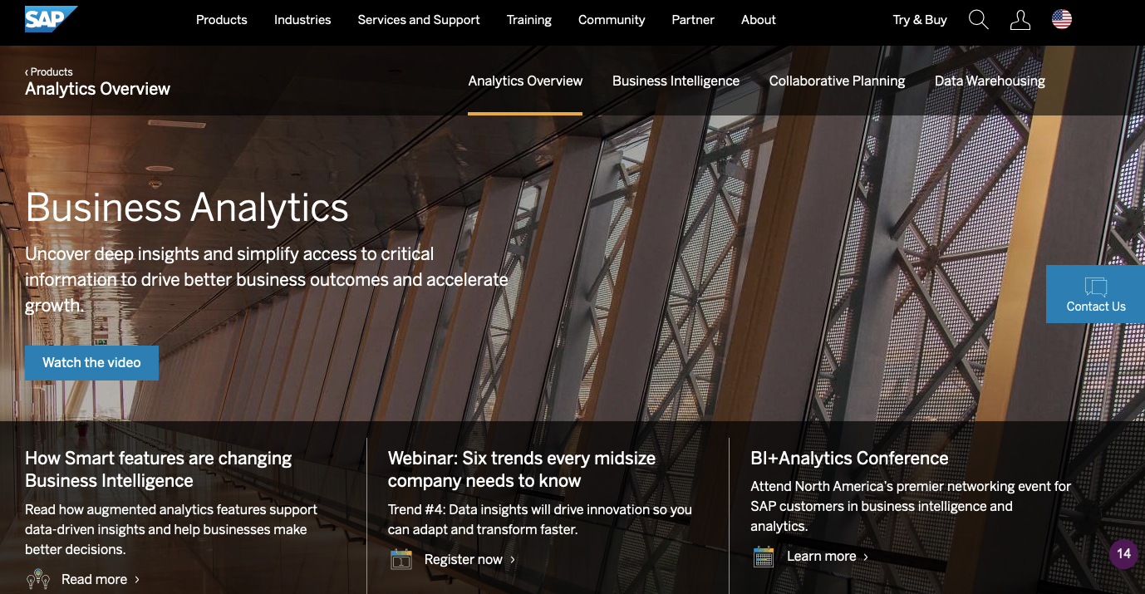Switch to the Collaborative Planning tab
Image resolution: width=1145 pixels, height=594 pixels.
click(x=837, y=81)
